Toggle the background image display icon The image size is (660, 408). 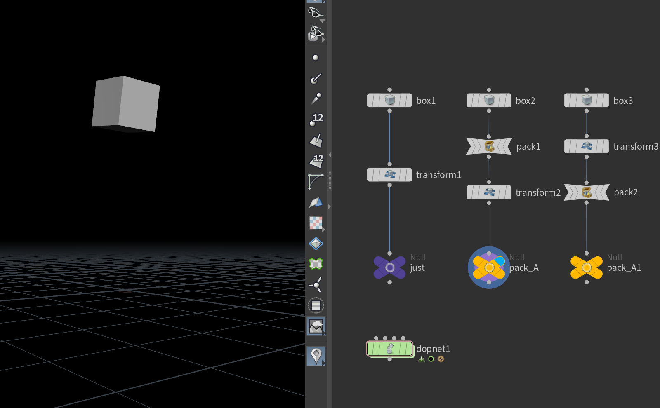(x=316, y=326)
